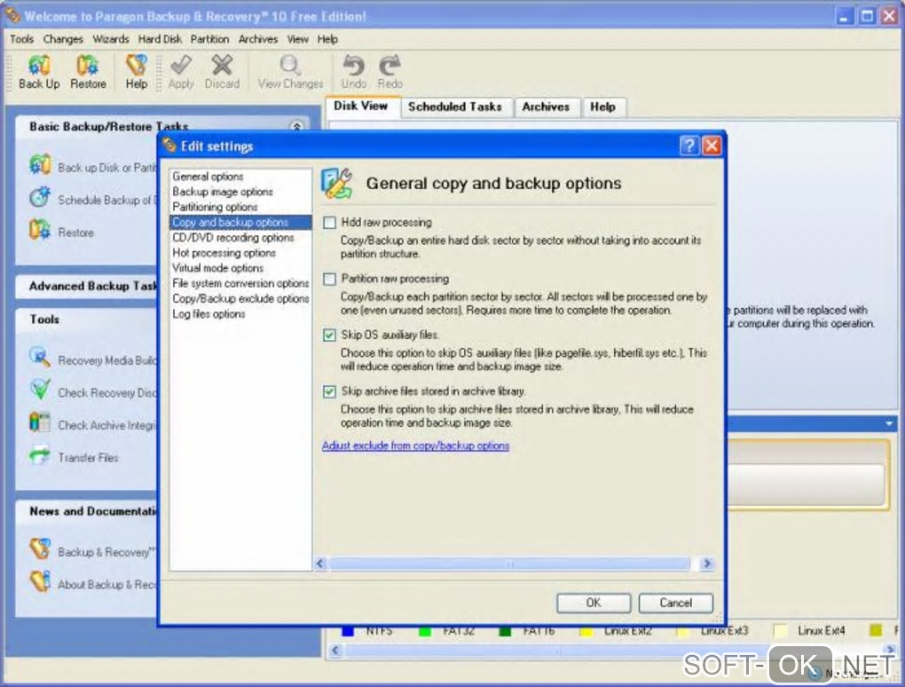
Task: Click the Back Up toolbar icon
Action: [x=39, y=66]
